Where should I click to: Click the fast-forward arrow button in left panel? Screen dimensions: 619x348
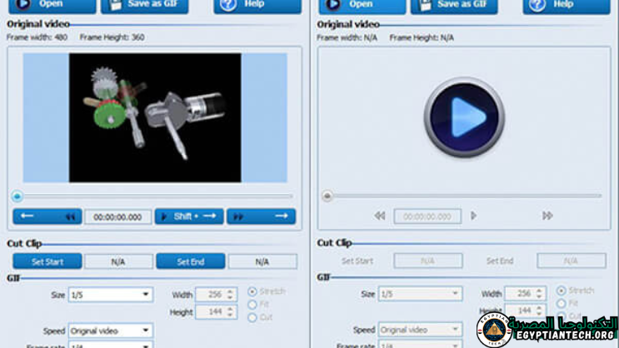coord(261,216)
